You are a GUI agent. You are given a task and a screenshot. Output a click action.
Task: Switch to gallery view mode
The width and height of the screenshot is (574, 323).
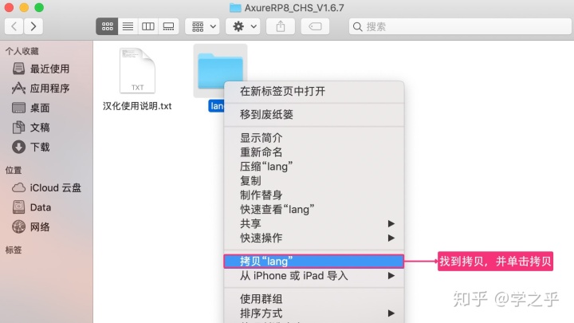(168, 26)
